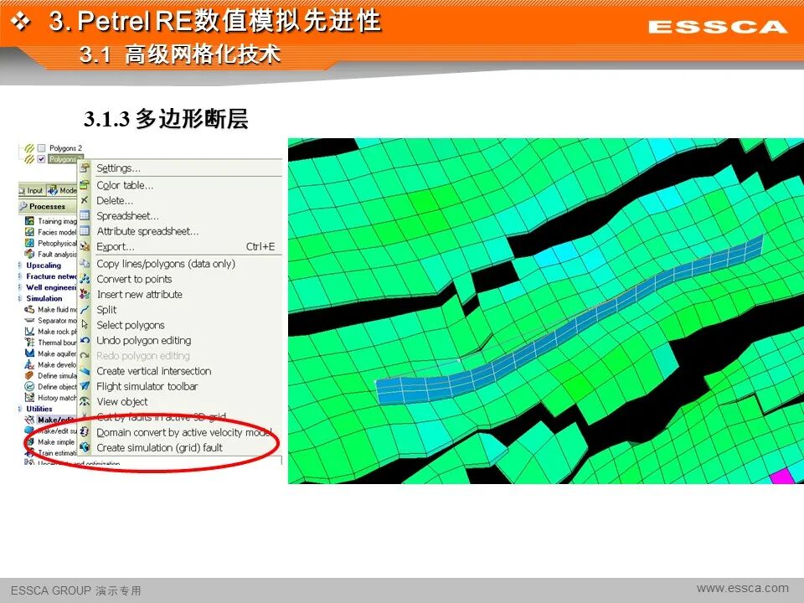Open the Separator model process
This screenshot has height=603, width=804.
51,321
